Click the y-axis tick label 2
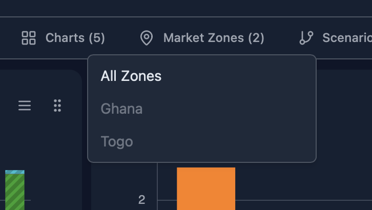This screenshot has height=210, width=372. pyautogui.click(x=142, y=200)
